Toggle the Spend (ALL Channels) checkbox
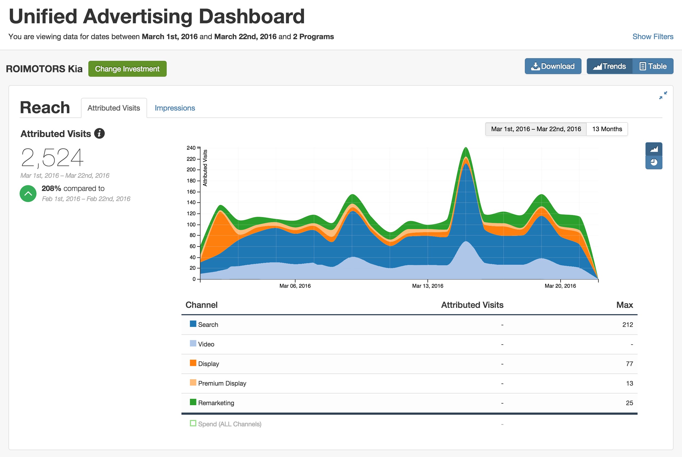This screenshot has width=682, height=457. (193, 423)
